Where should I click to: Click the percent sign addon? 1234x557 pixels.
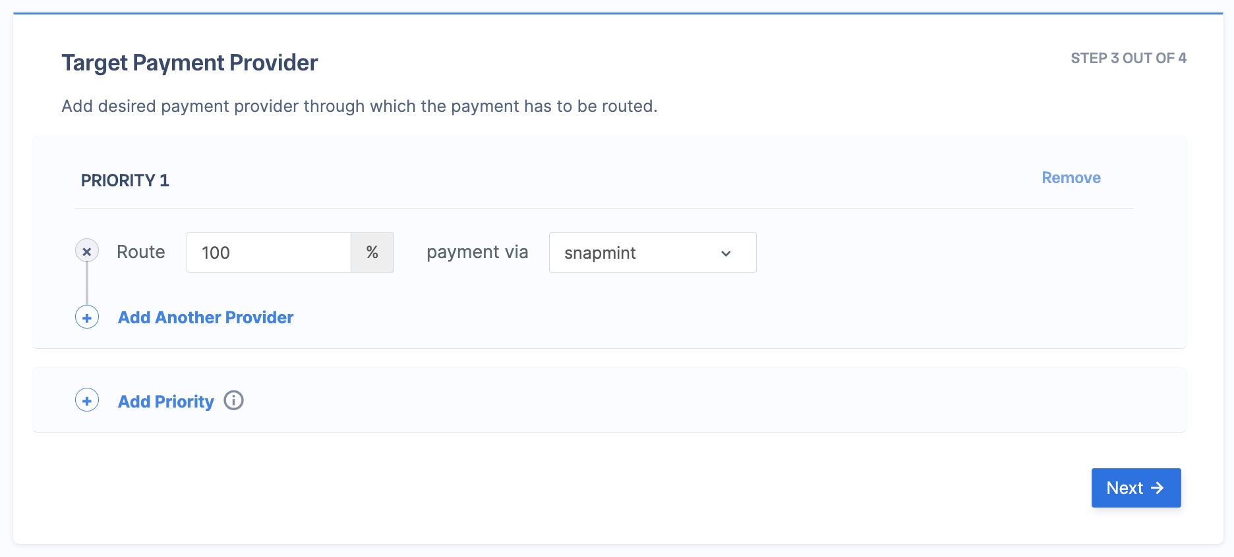coord(372,252)
